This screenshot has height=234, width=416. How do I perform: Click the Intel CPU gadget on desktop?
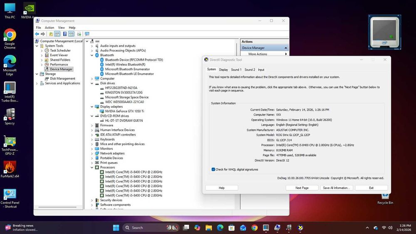tap(384, 32)
